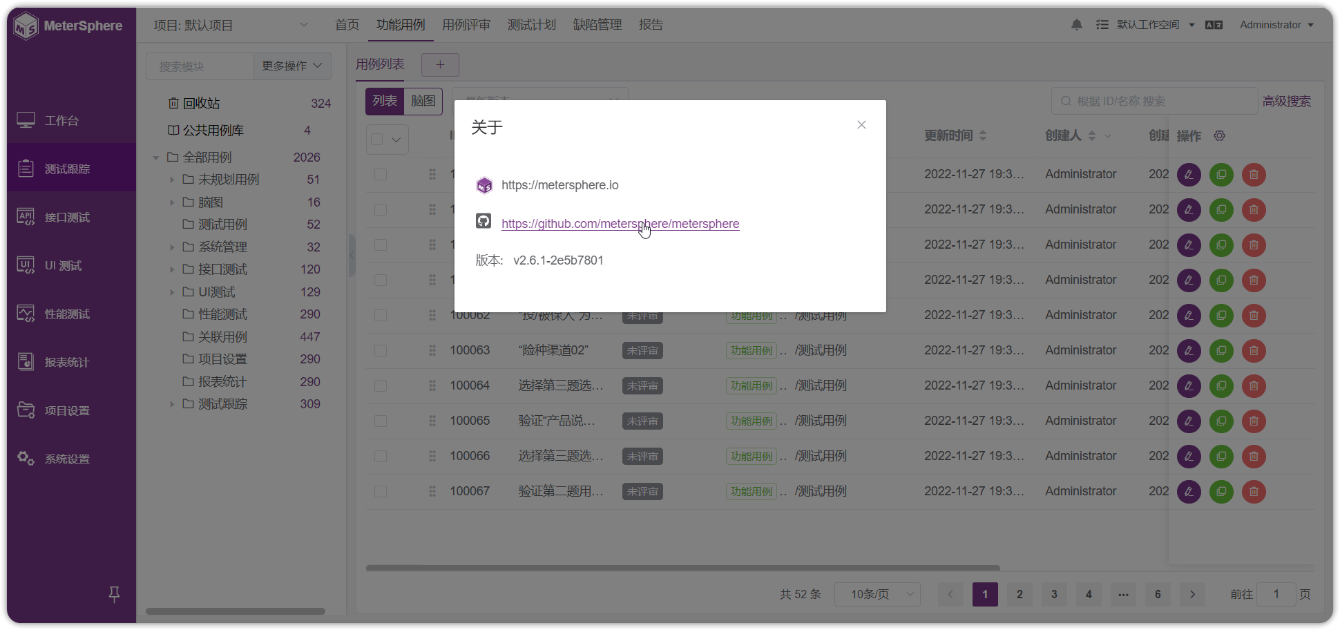
Task: Tick the checkbox for case 100066
Action: tap(381, 456)
